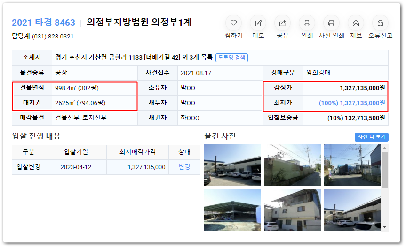Click the 입찰기일 date 2023-04-12
This screenshot has height=248, width=406.
coord(76,167)
